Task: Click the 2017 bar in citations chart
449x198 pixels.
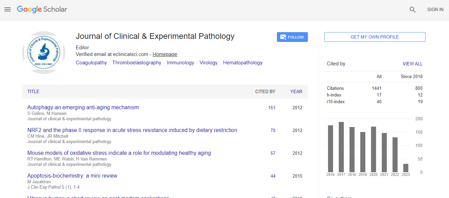Action: tap(341, 147)
